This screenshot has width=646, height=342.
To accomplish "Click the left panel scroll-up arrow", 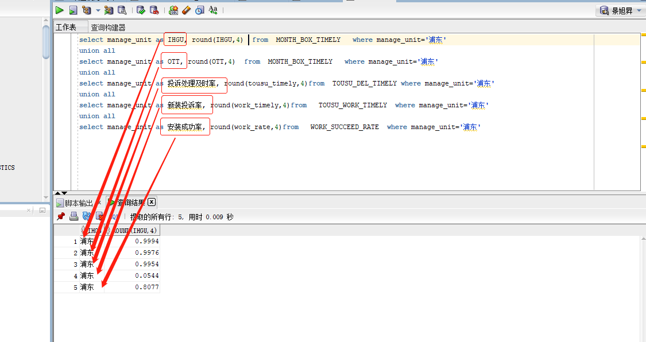I will click(x=46, y=21).
